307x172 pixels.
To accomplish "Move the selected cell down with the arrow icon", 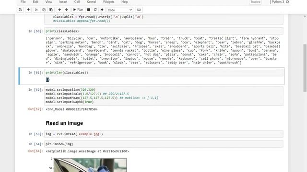I will (67, 10).
